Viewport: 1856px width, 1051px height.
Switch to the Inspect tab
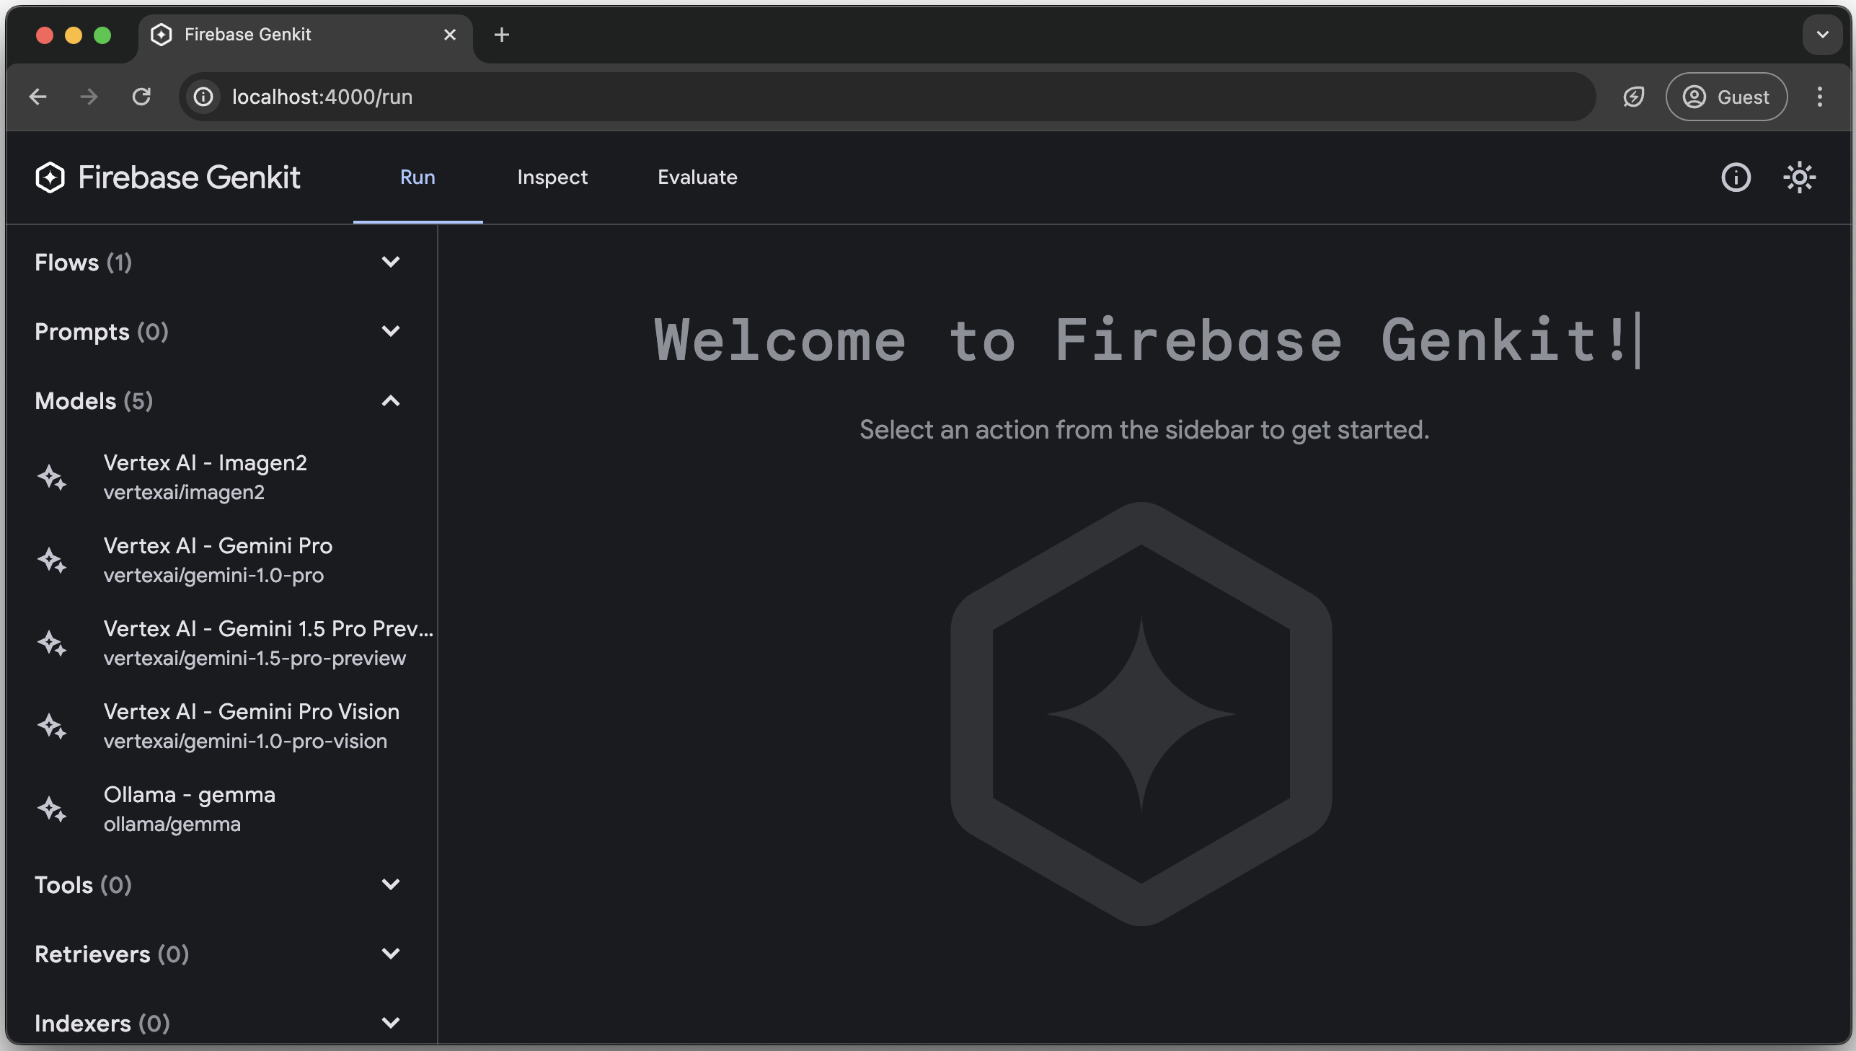click(x=552, y=177)
